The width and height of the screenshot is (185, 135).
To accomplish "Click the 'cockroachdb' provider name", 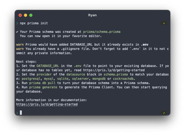I will tap(123, 79).
